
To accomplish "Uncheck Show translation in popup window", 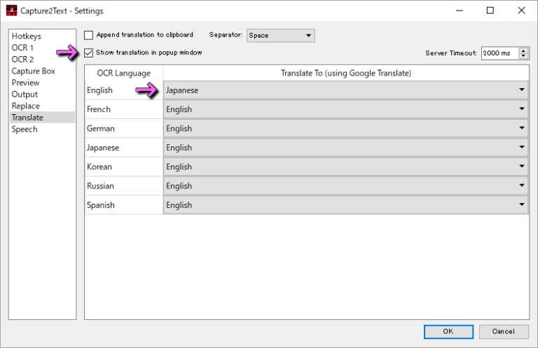I will point(88,53).
